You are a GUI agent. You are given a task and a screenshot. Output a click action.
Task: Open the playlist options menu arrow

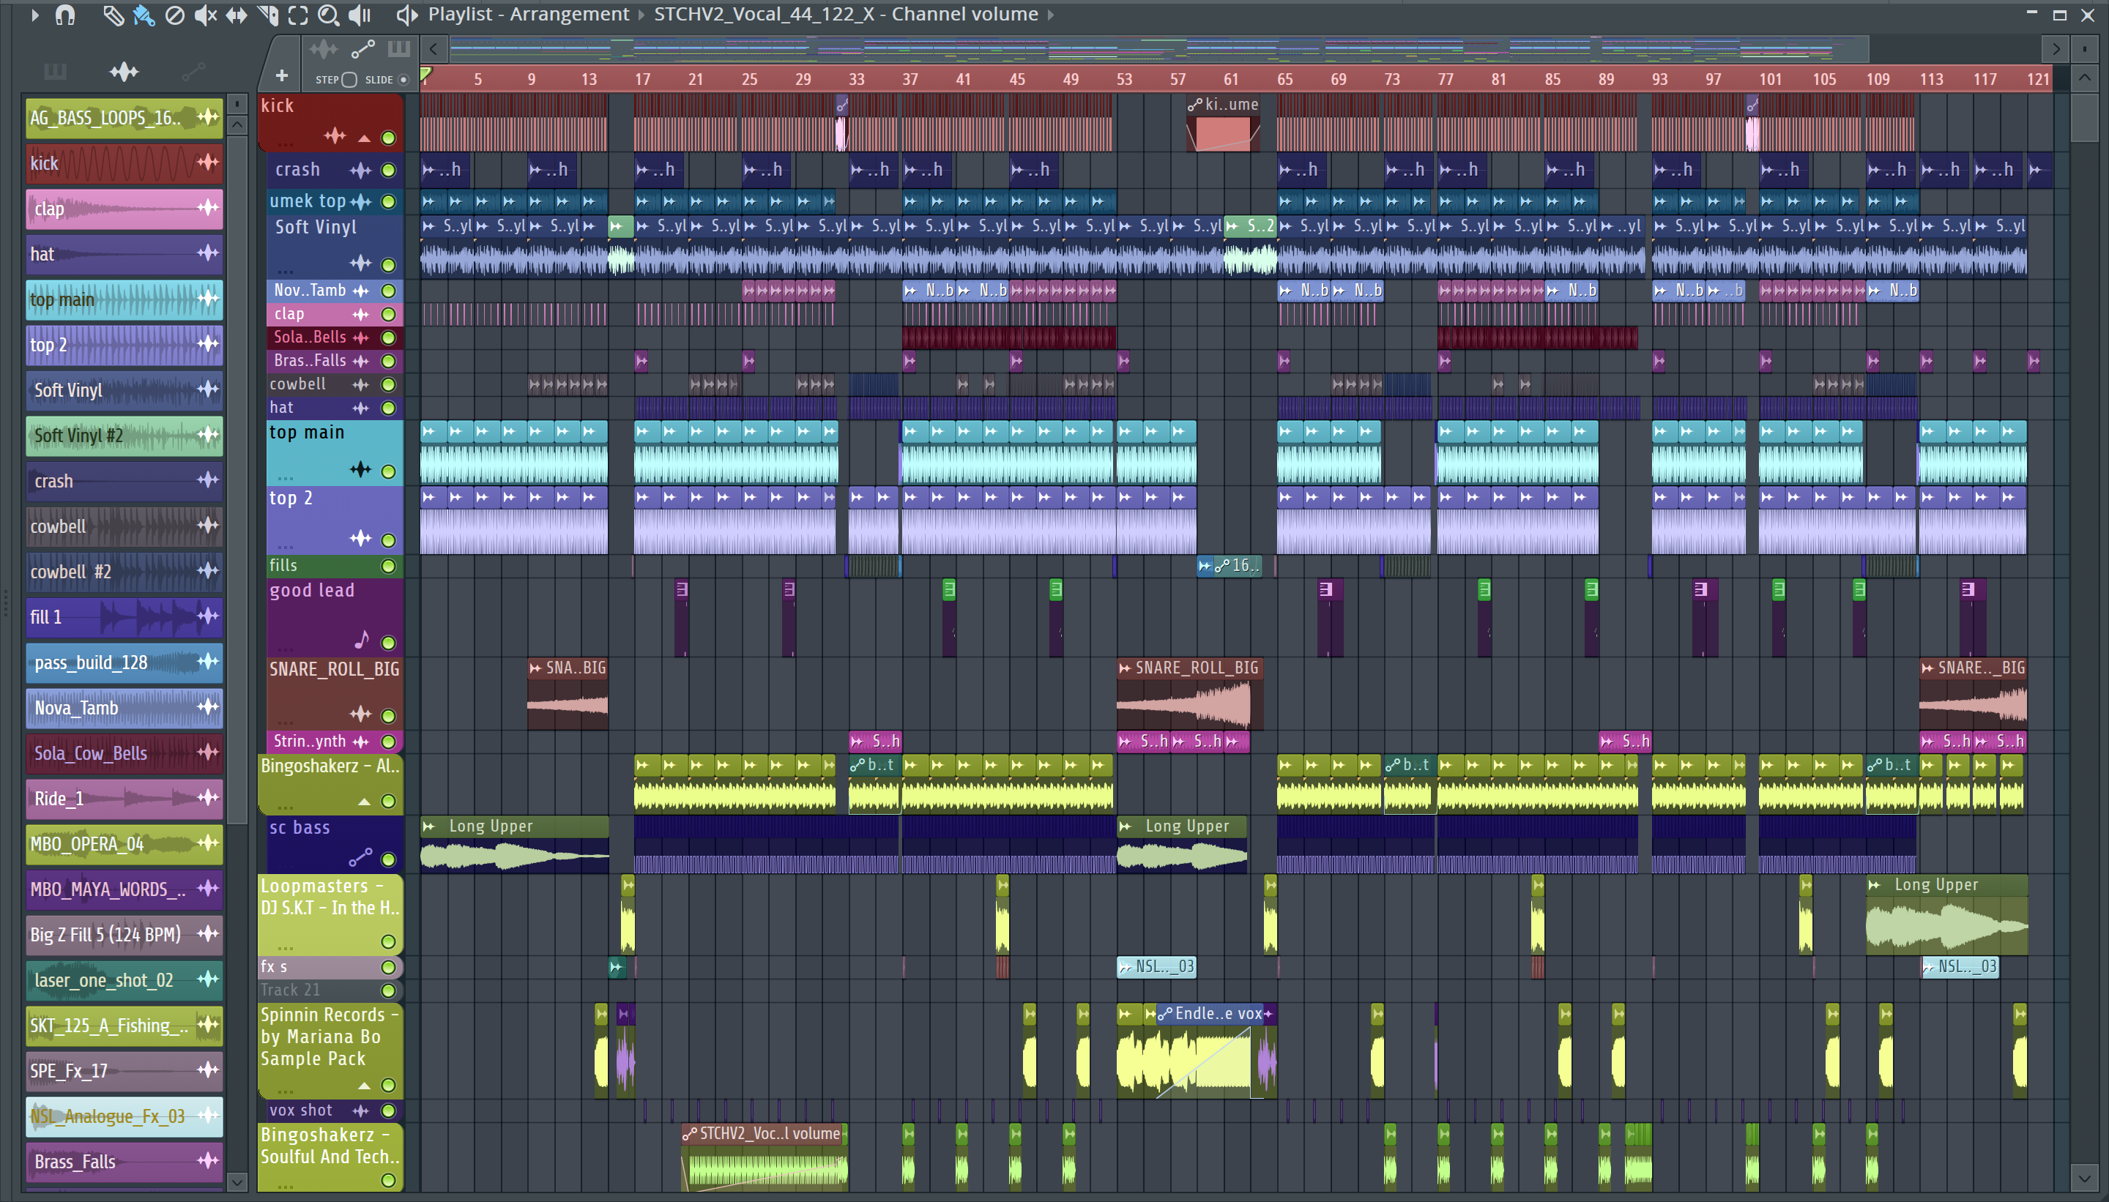tap(34, 15)
